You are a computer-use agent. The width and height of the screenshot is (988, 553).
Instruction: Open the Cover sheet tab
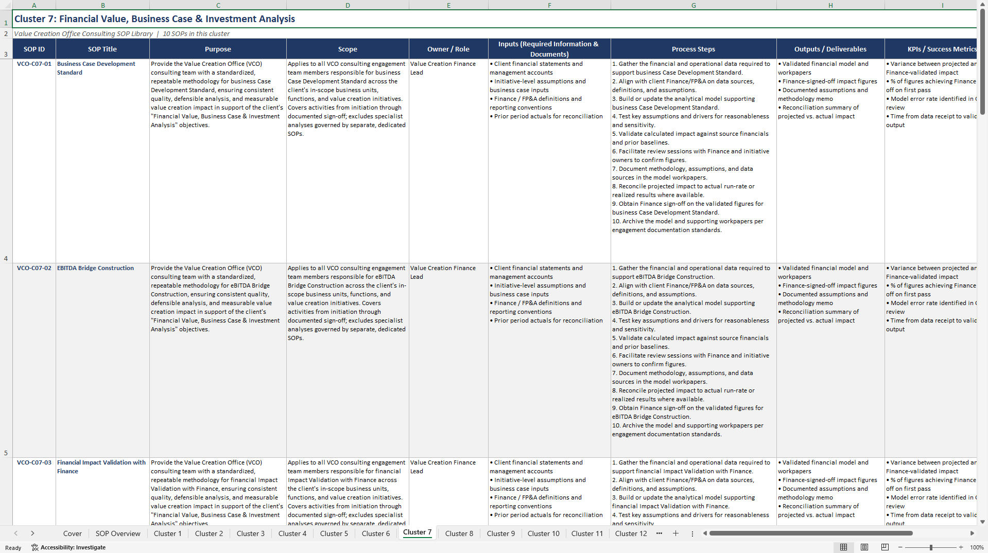coord(72,533)
